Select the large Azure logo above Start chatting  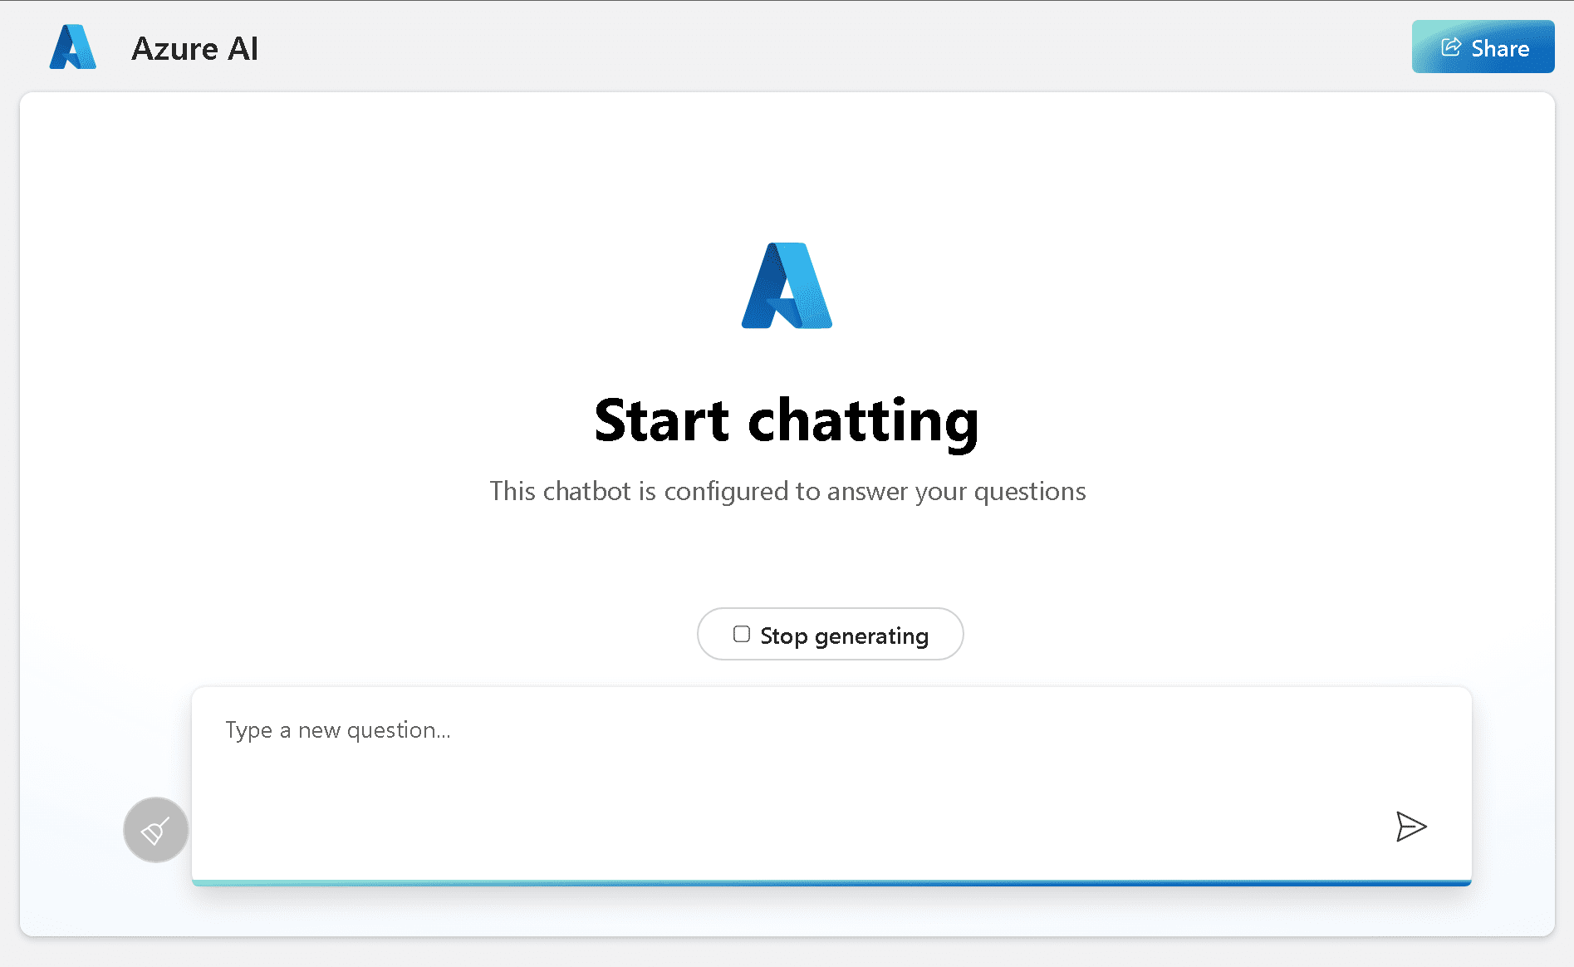coord(787,287)
